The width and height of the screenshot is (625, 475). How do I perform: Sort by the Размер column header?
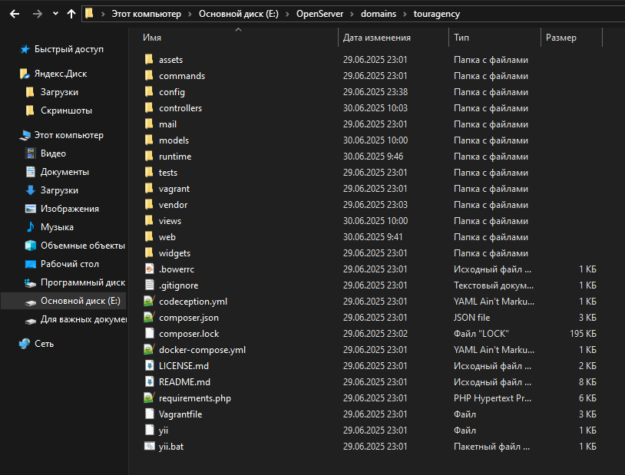click(561, 38)
